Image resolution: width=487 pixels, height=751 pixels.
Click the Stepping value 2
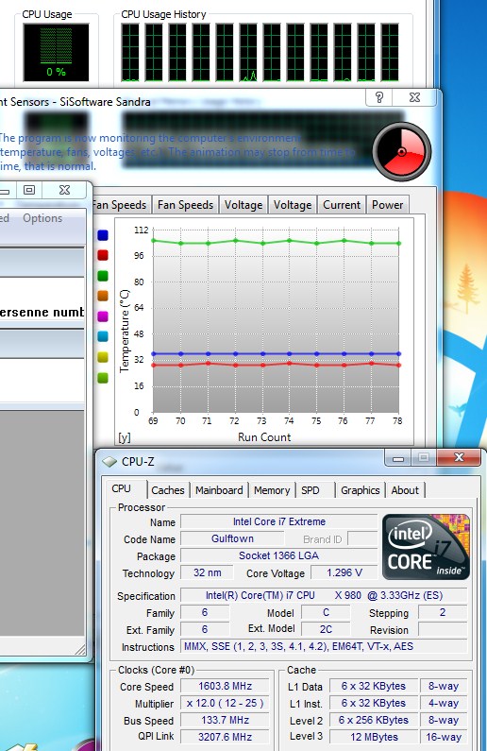click(x=443, y=612)
